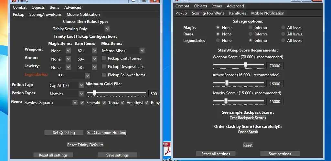Expand Weapons Magic Items dropdown

68,51
